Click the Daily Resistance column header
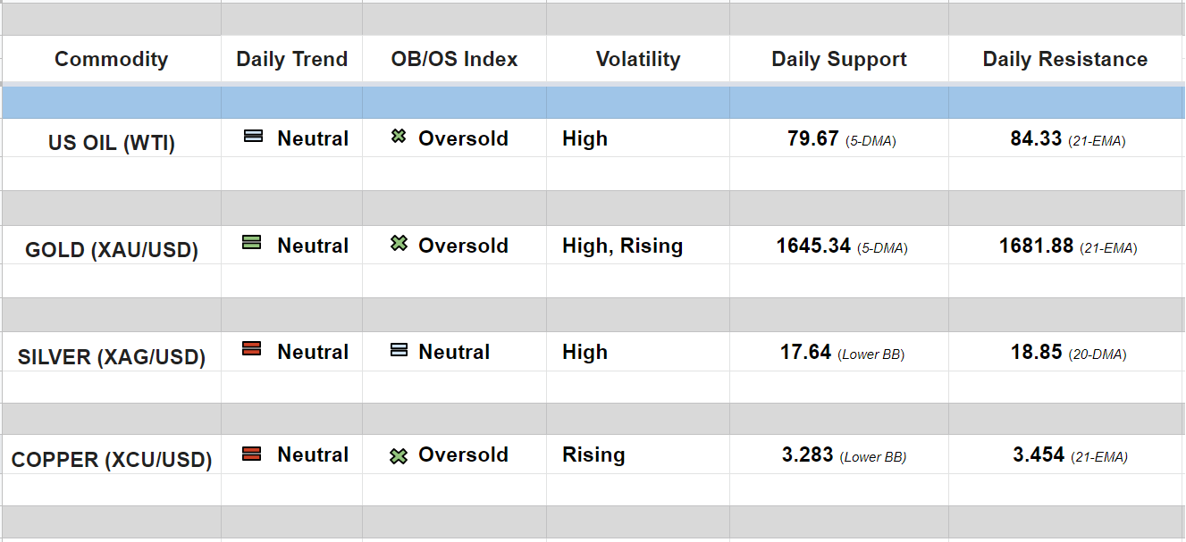This screenshot has width=1186, height=542. 1064,60
